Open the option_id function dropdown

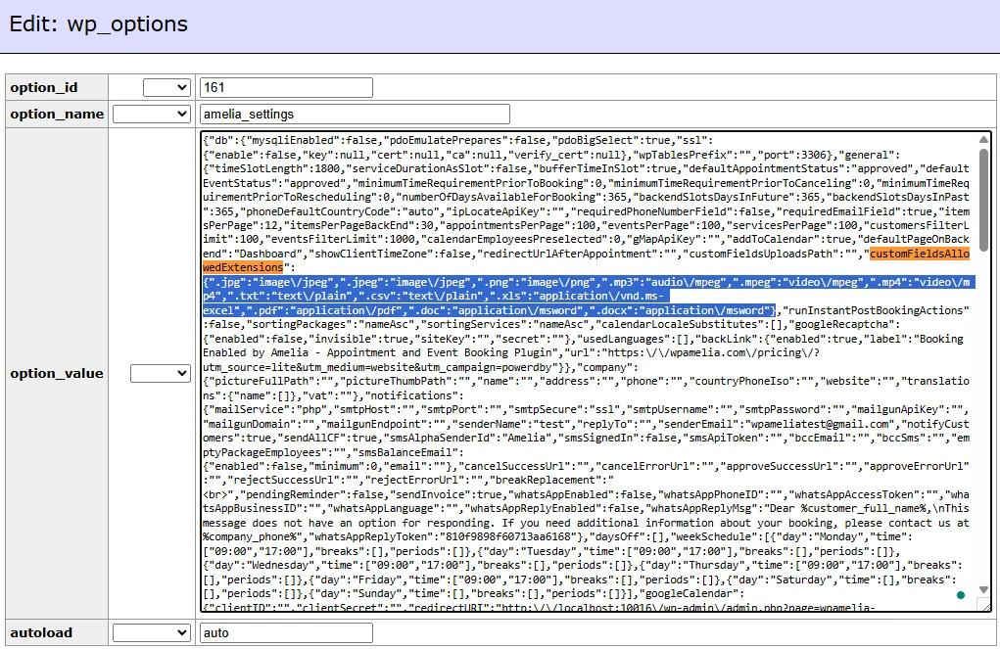[x=167, y=88]
